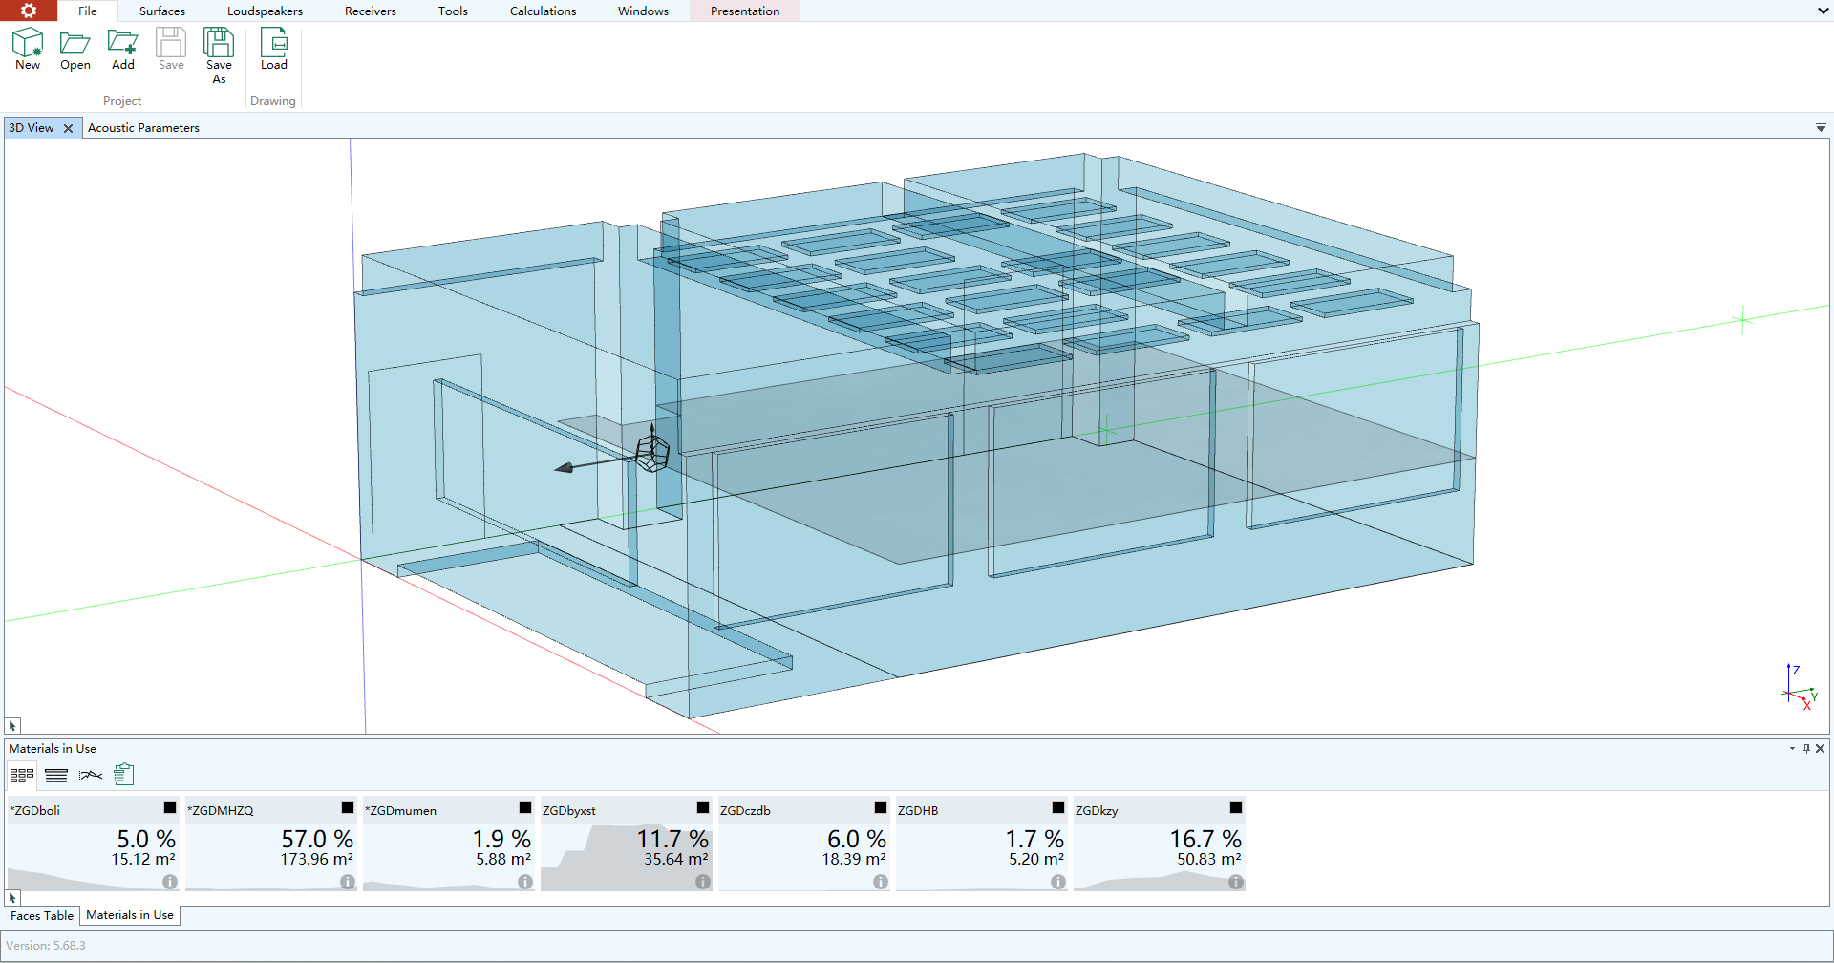Viewport: 1834px width, 963px height.
Task: Click the ZGDmumen black color swatch
Action: 525,807
